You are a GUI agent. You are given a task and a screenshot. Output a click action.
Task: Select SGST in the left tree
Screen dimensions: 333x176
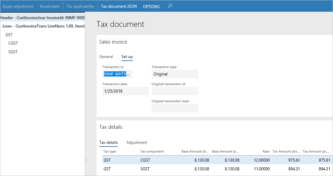pyautogui.click(x=13, y=52)
